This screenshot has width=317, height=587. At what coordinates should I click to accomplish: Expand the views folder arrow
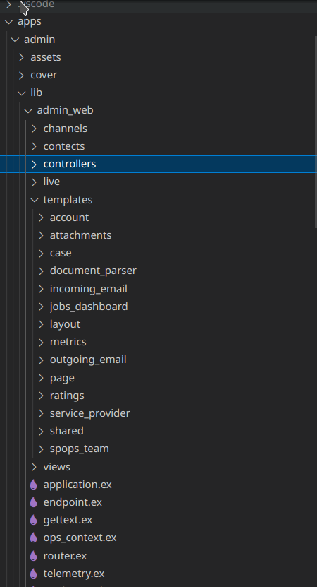click(x=34, y=467)
